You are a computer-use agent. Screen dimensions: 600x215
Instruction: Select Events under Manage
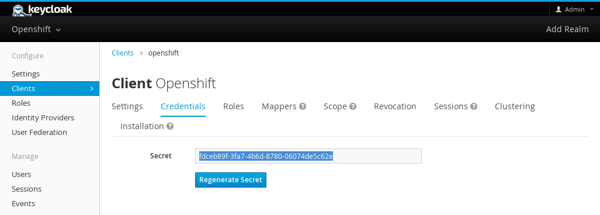[x=23, y=203]
